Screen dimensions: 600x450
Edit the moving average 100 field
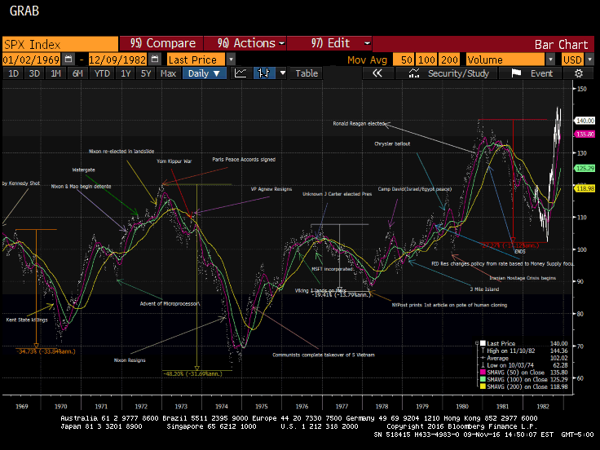click(426, 60)
